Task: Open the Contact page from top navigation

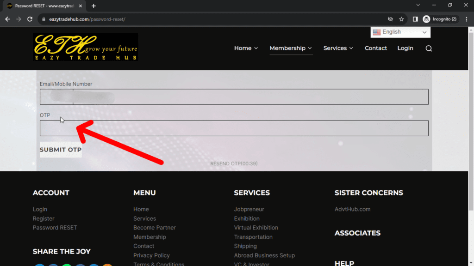Action: [x=375, y=48]
